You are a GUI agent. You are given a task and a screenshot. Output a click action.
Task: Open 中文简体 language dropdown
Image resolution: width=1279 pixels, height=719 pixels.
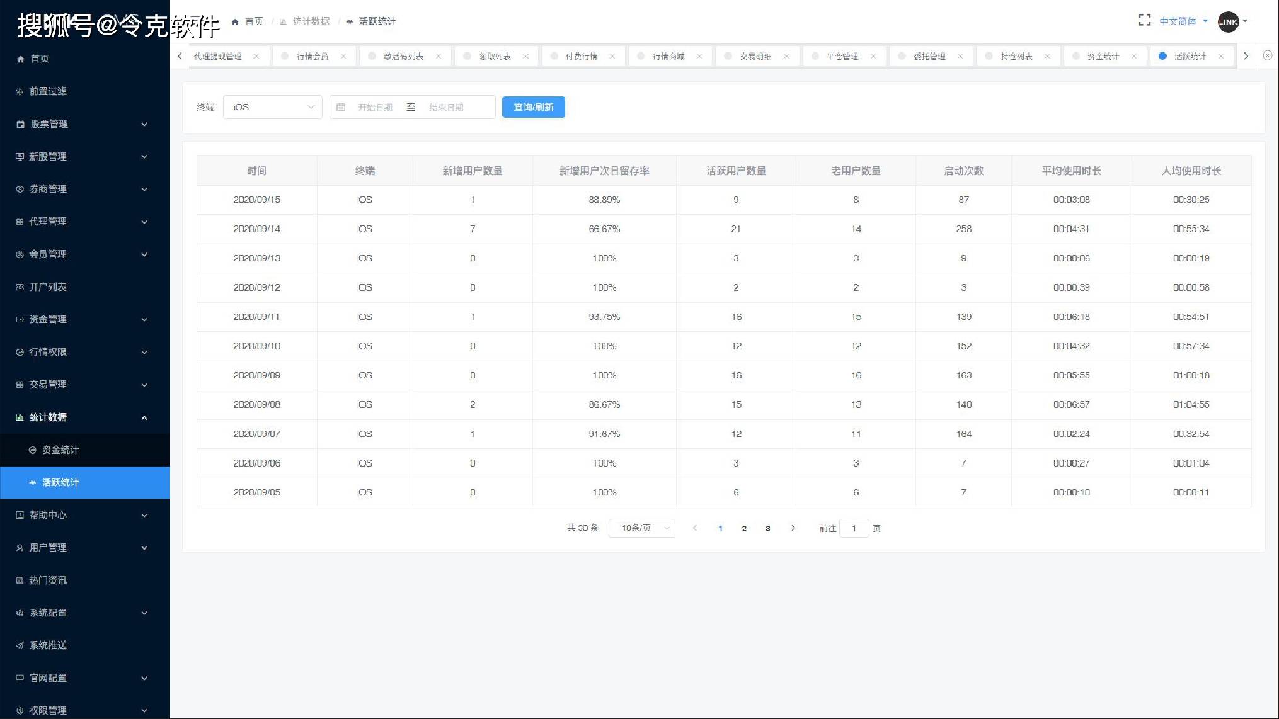pyautogui.click(x=1184, y=21)
